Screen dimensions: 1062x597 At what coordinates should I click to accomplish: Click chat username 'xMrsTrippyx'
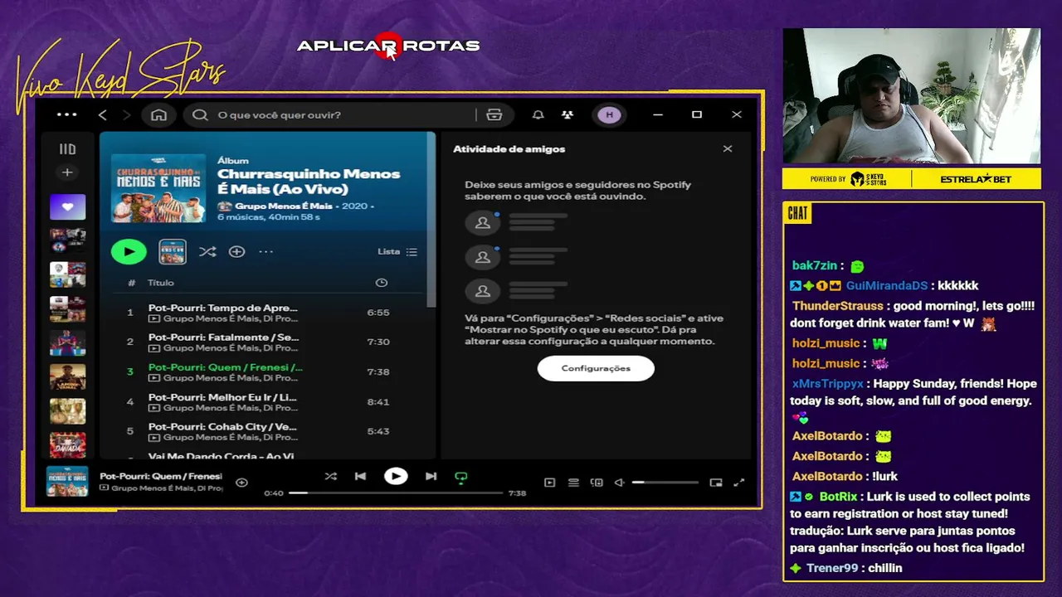[828, 384]
